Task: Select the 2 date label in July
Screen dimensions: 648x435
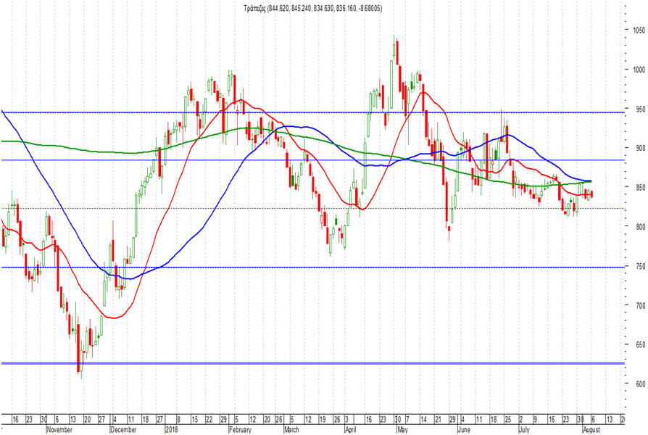Action: coord(521,419)
